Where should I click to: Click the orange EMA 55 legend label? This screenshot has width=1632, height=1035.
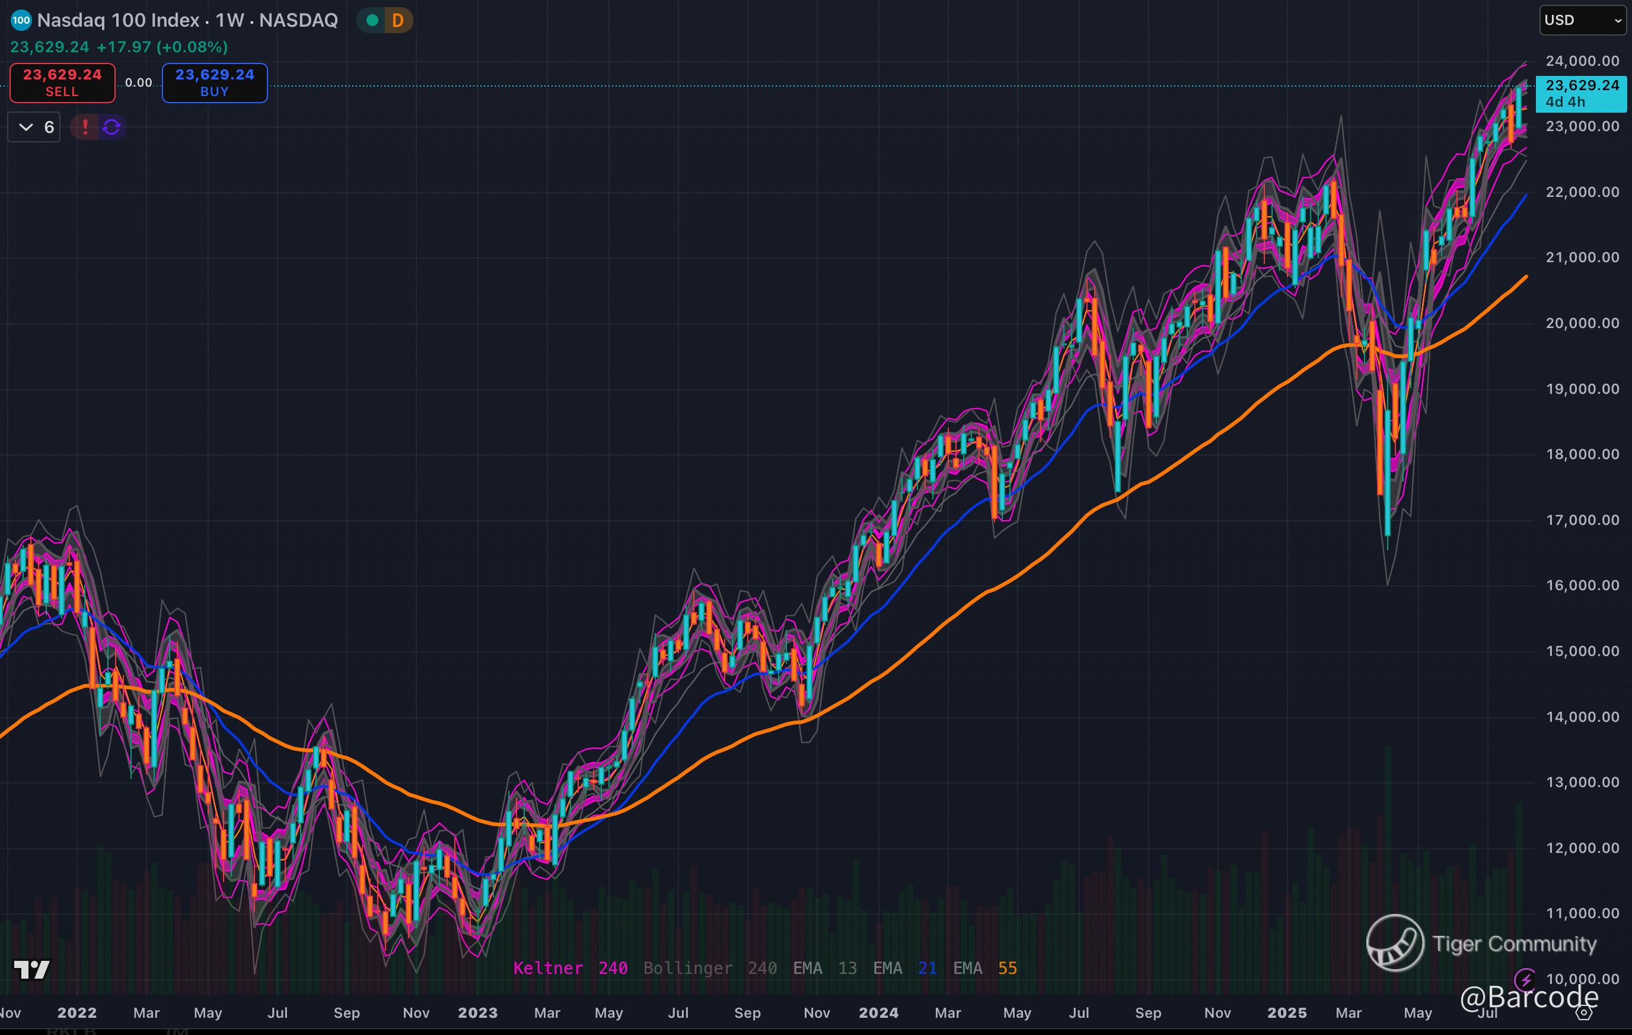tap(985, 969)
